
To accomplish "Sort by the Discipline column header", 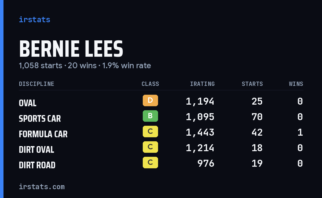I will (36, 84).
